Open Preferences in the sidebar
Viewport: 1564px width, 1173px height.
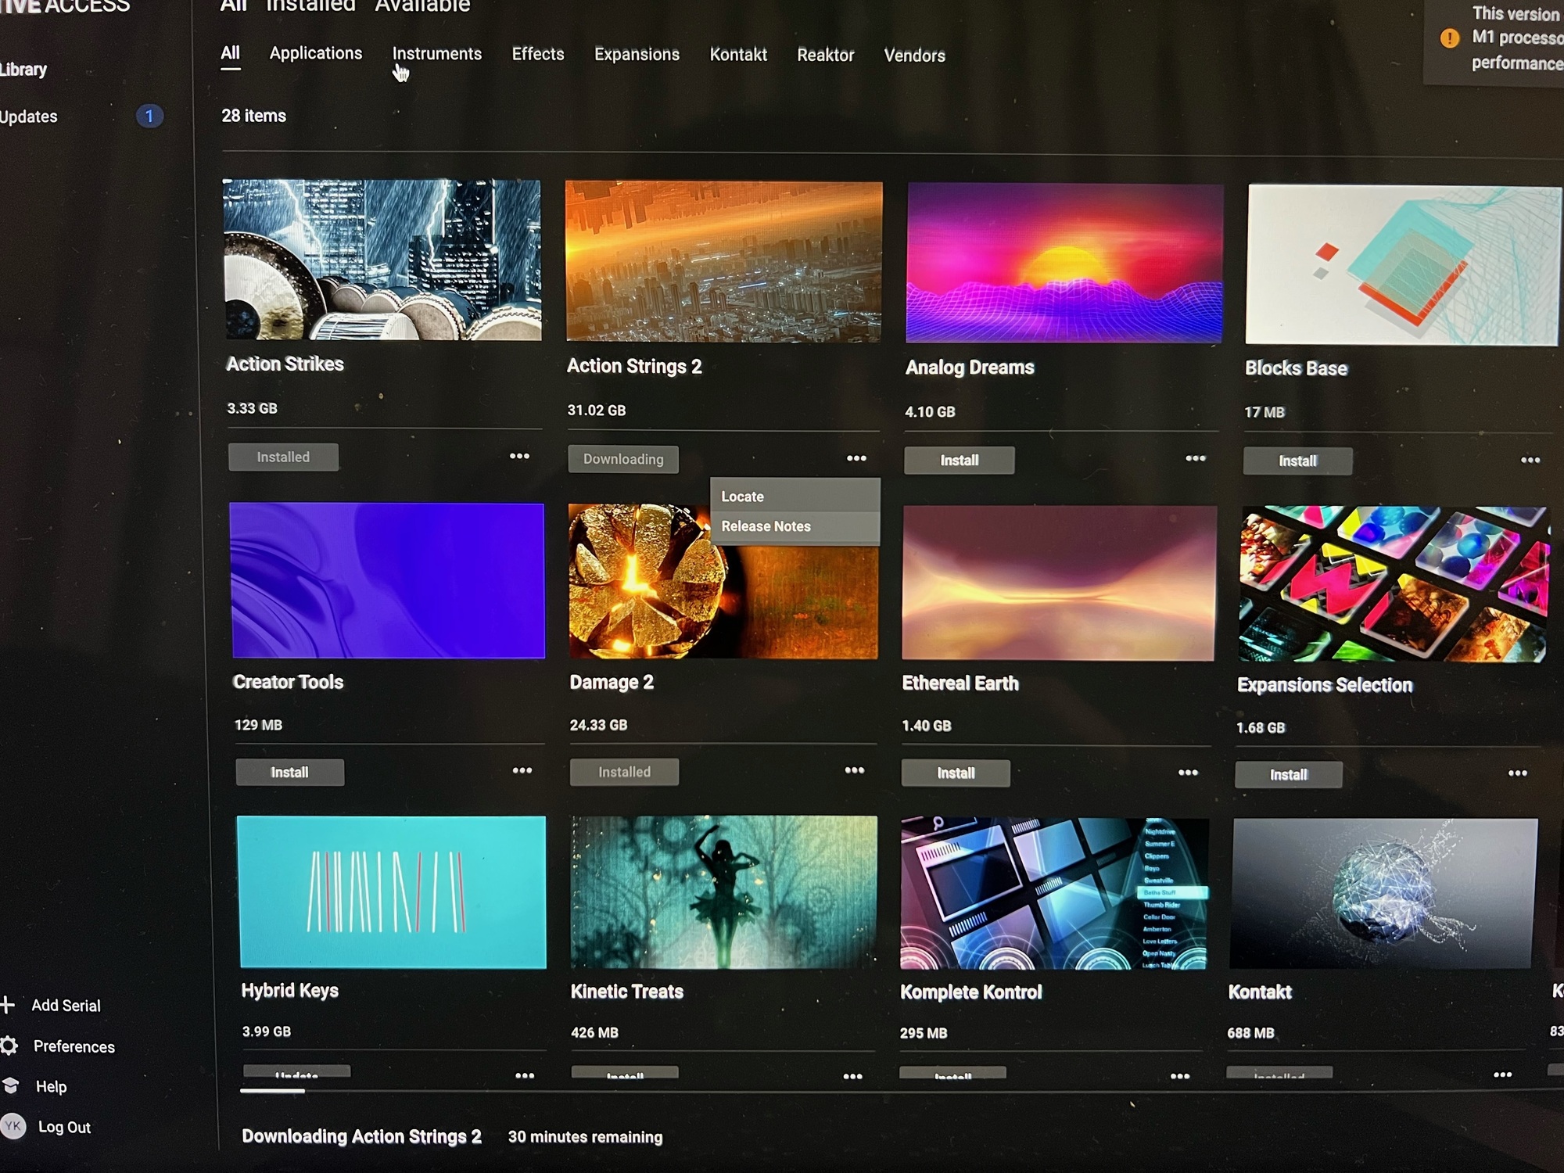coord(74,1046)
